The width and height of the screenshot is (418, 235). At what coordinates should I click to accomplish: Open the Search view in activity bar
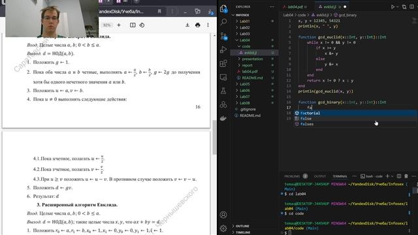pos(223,22)
